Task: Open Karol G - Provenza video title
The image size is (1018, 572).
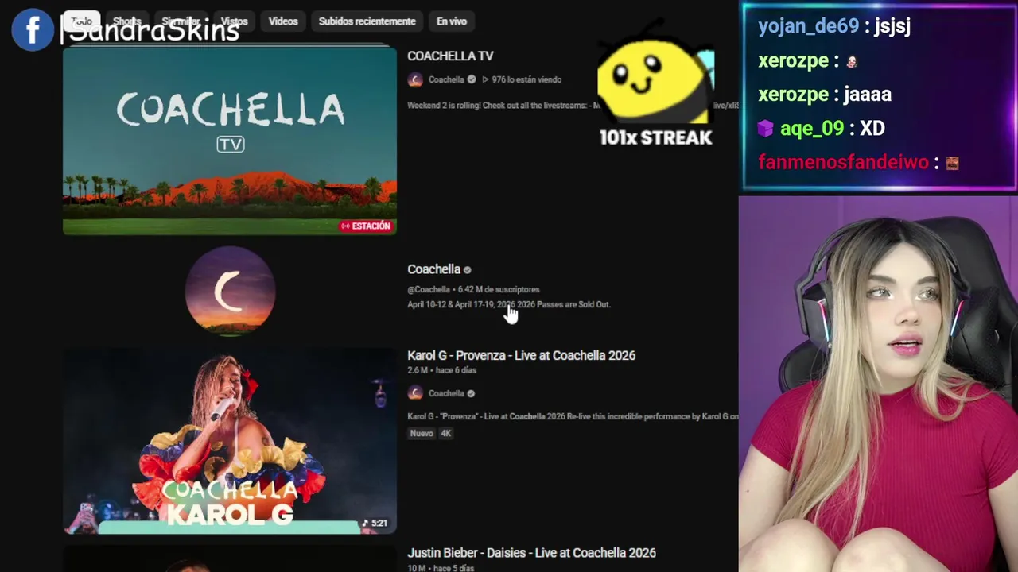Action: (x=521, y=355)
